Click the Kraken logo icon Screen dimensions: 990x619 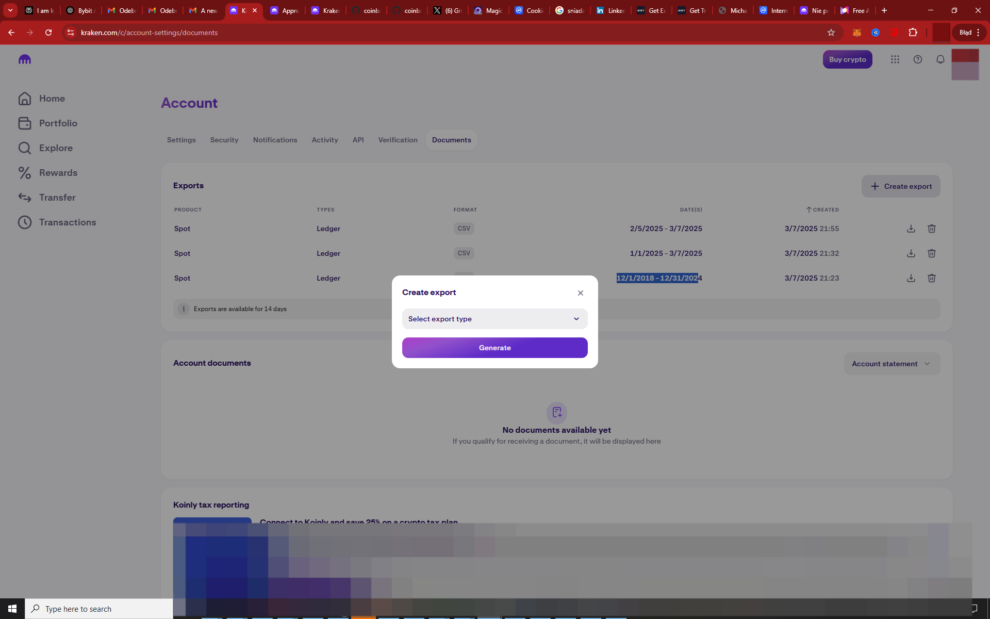[25, 59]
